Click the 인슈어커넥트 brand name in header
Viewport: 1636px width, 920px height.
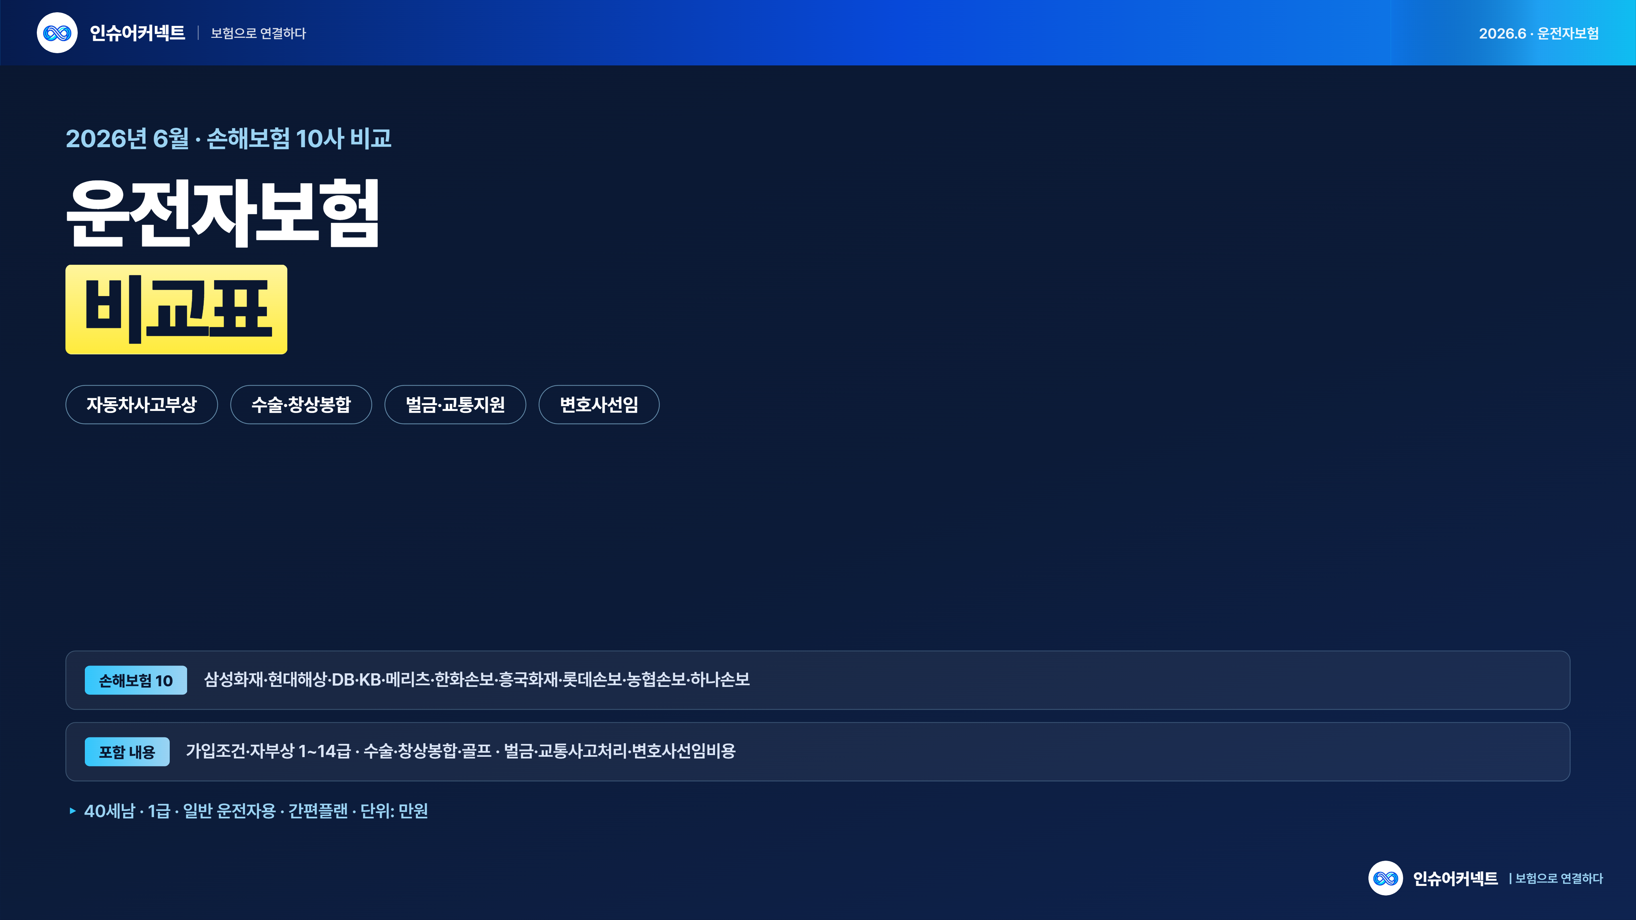tap(137, 33)
